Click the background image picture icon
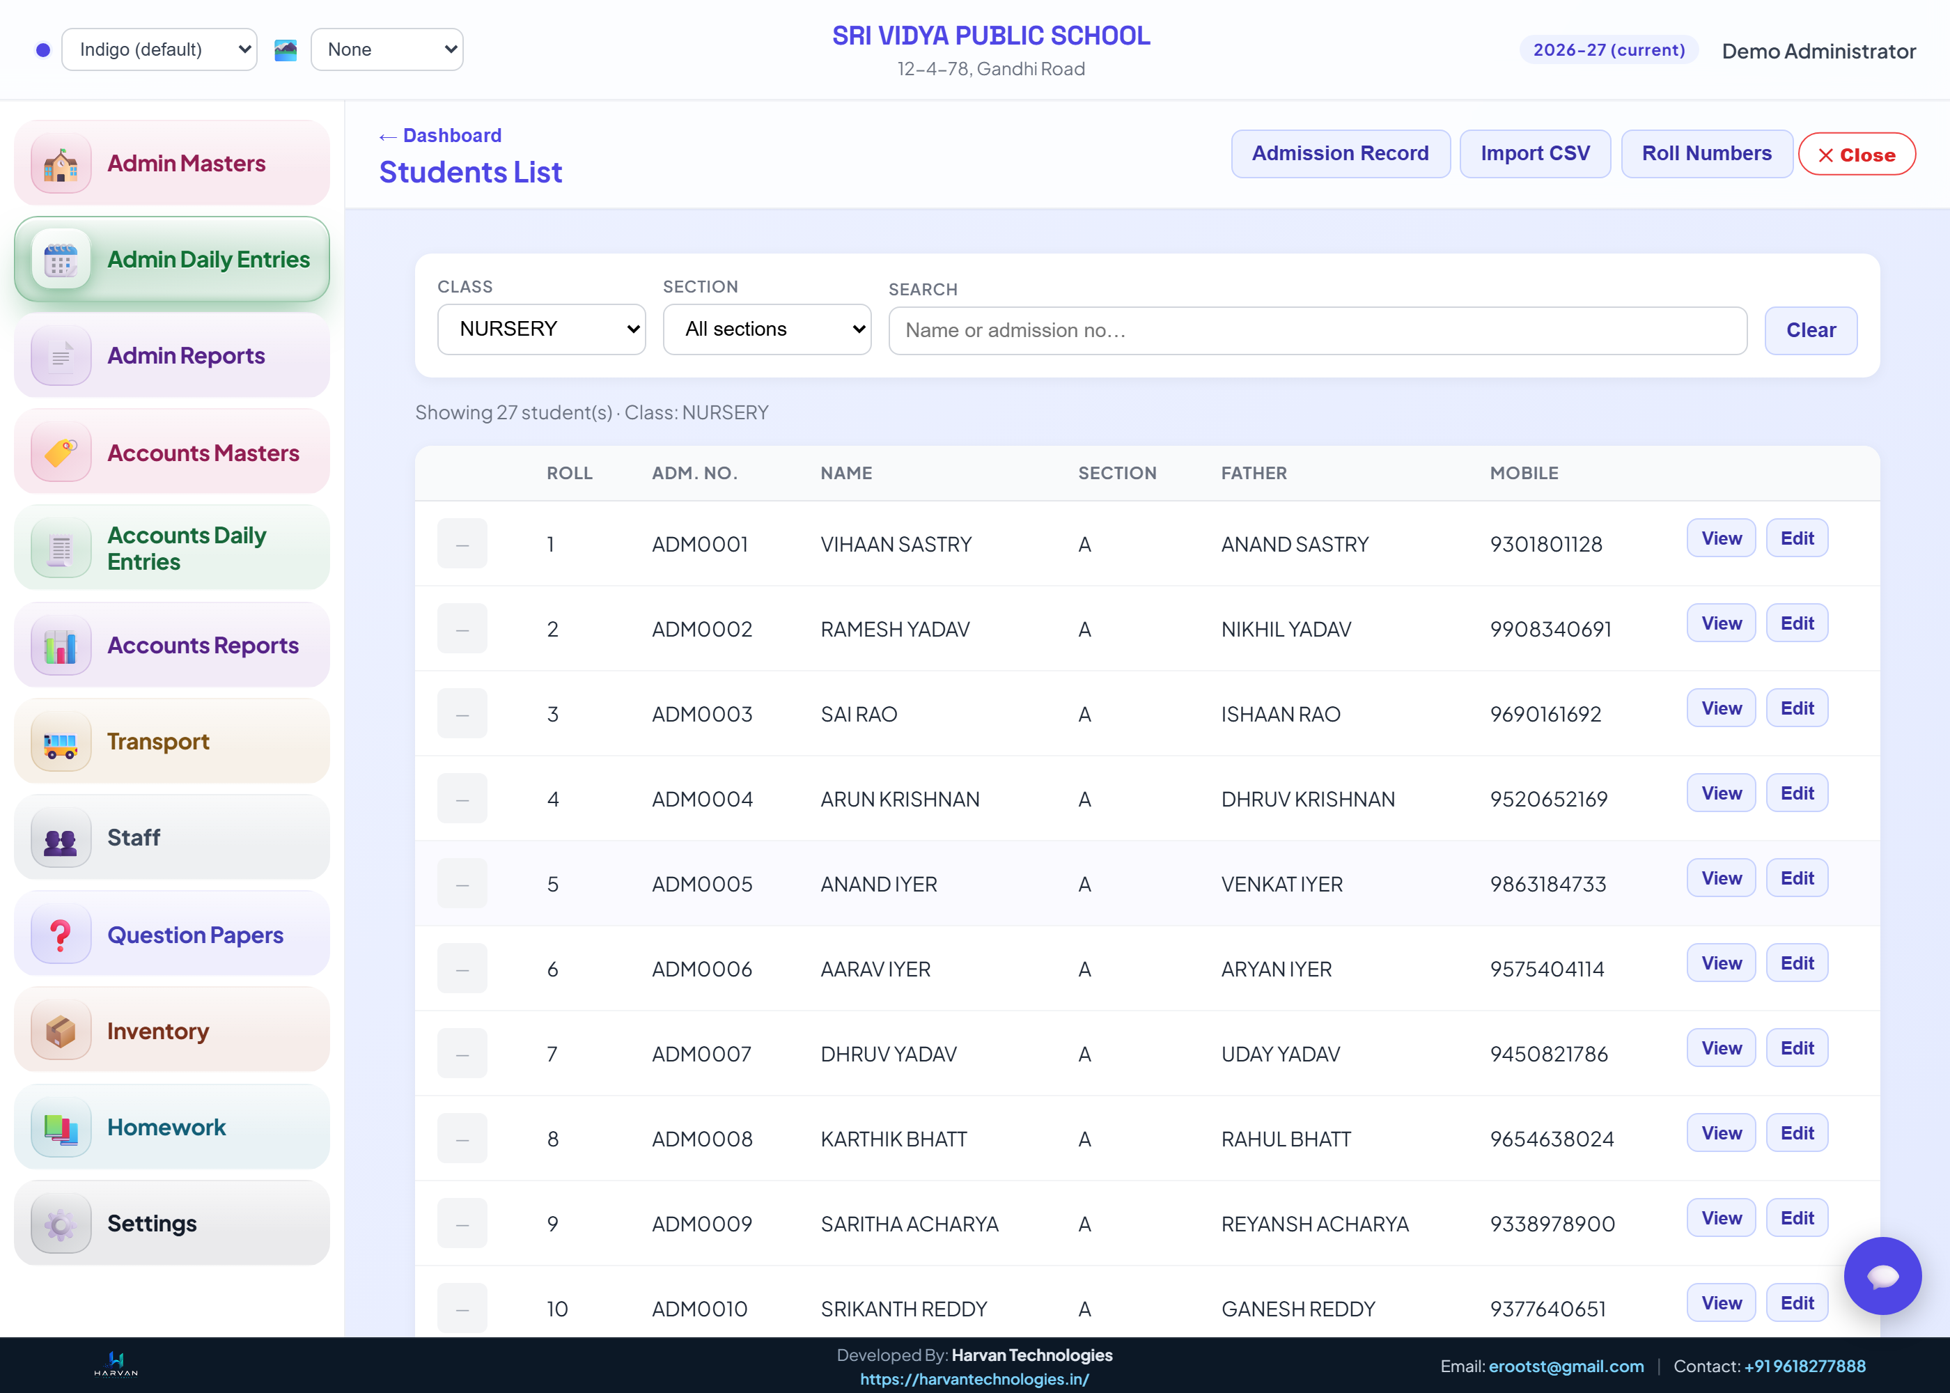This screenshot has width=1950, height=1393. [x=286, y=49]
